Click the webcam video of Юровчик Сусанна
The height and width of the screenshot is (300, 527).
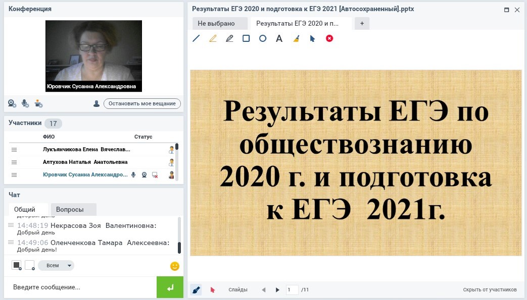(x=94, y=55)
